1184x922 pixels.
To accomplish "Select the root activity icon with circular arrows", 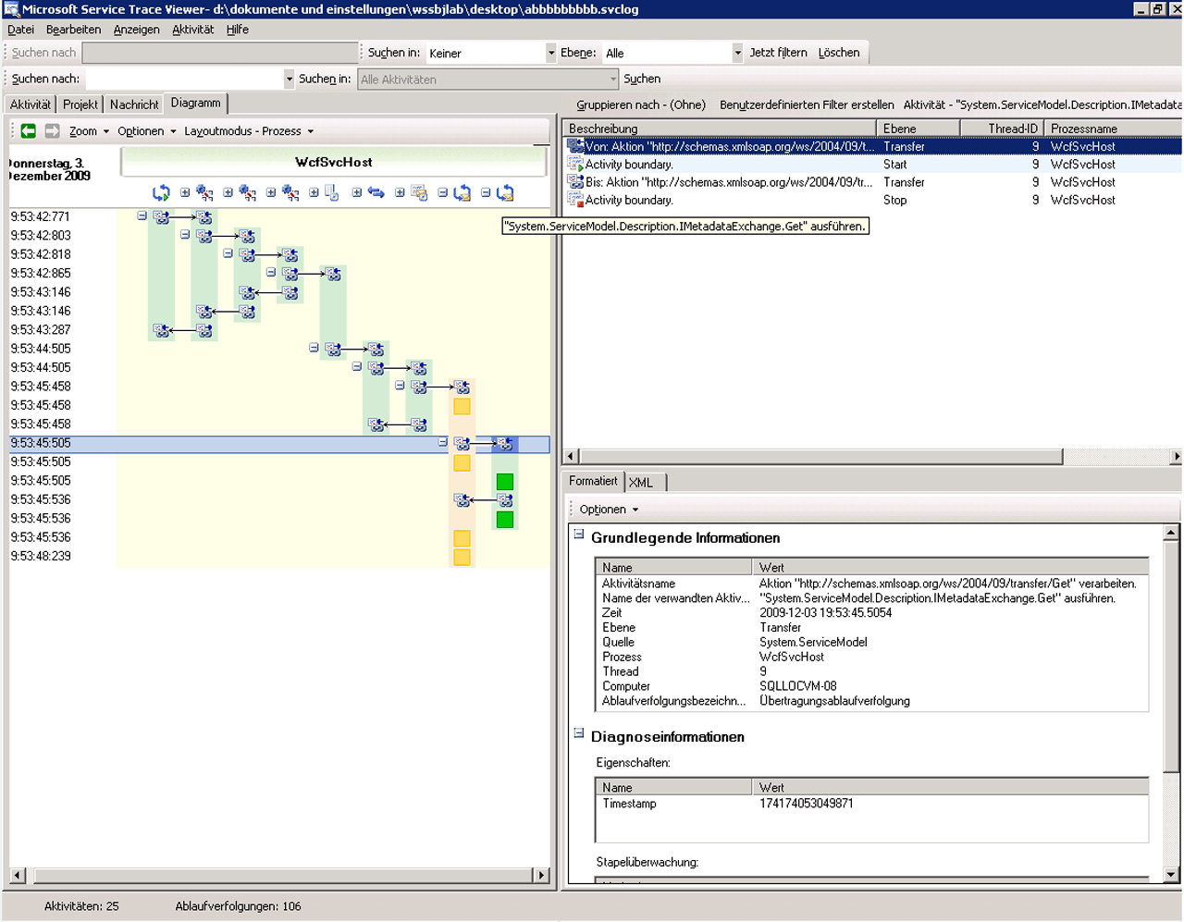I will click(161, 192).
